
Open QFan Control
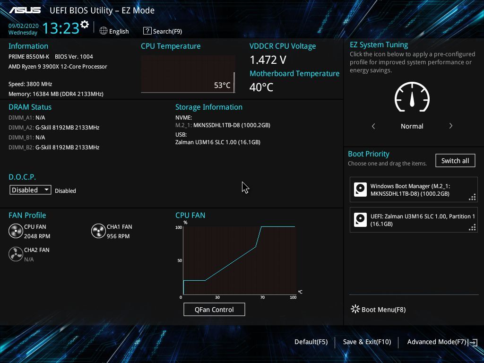pyautogui.click(x=214, y=310)
